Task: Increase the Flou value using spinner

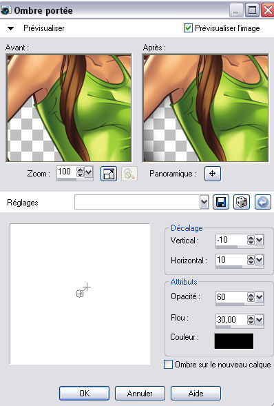Action: click(x=251, y=317)
